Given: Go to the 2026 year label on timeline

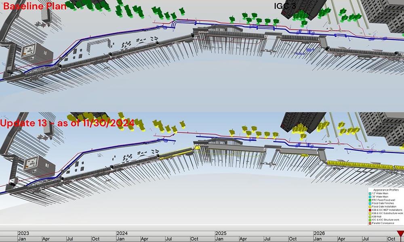Looking at the screenshot, I should [x=320, y=233].
